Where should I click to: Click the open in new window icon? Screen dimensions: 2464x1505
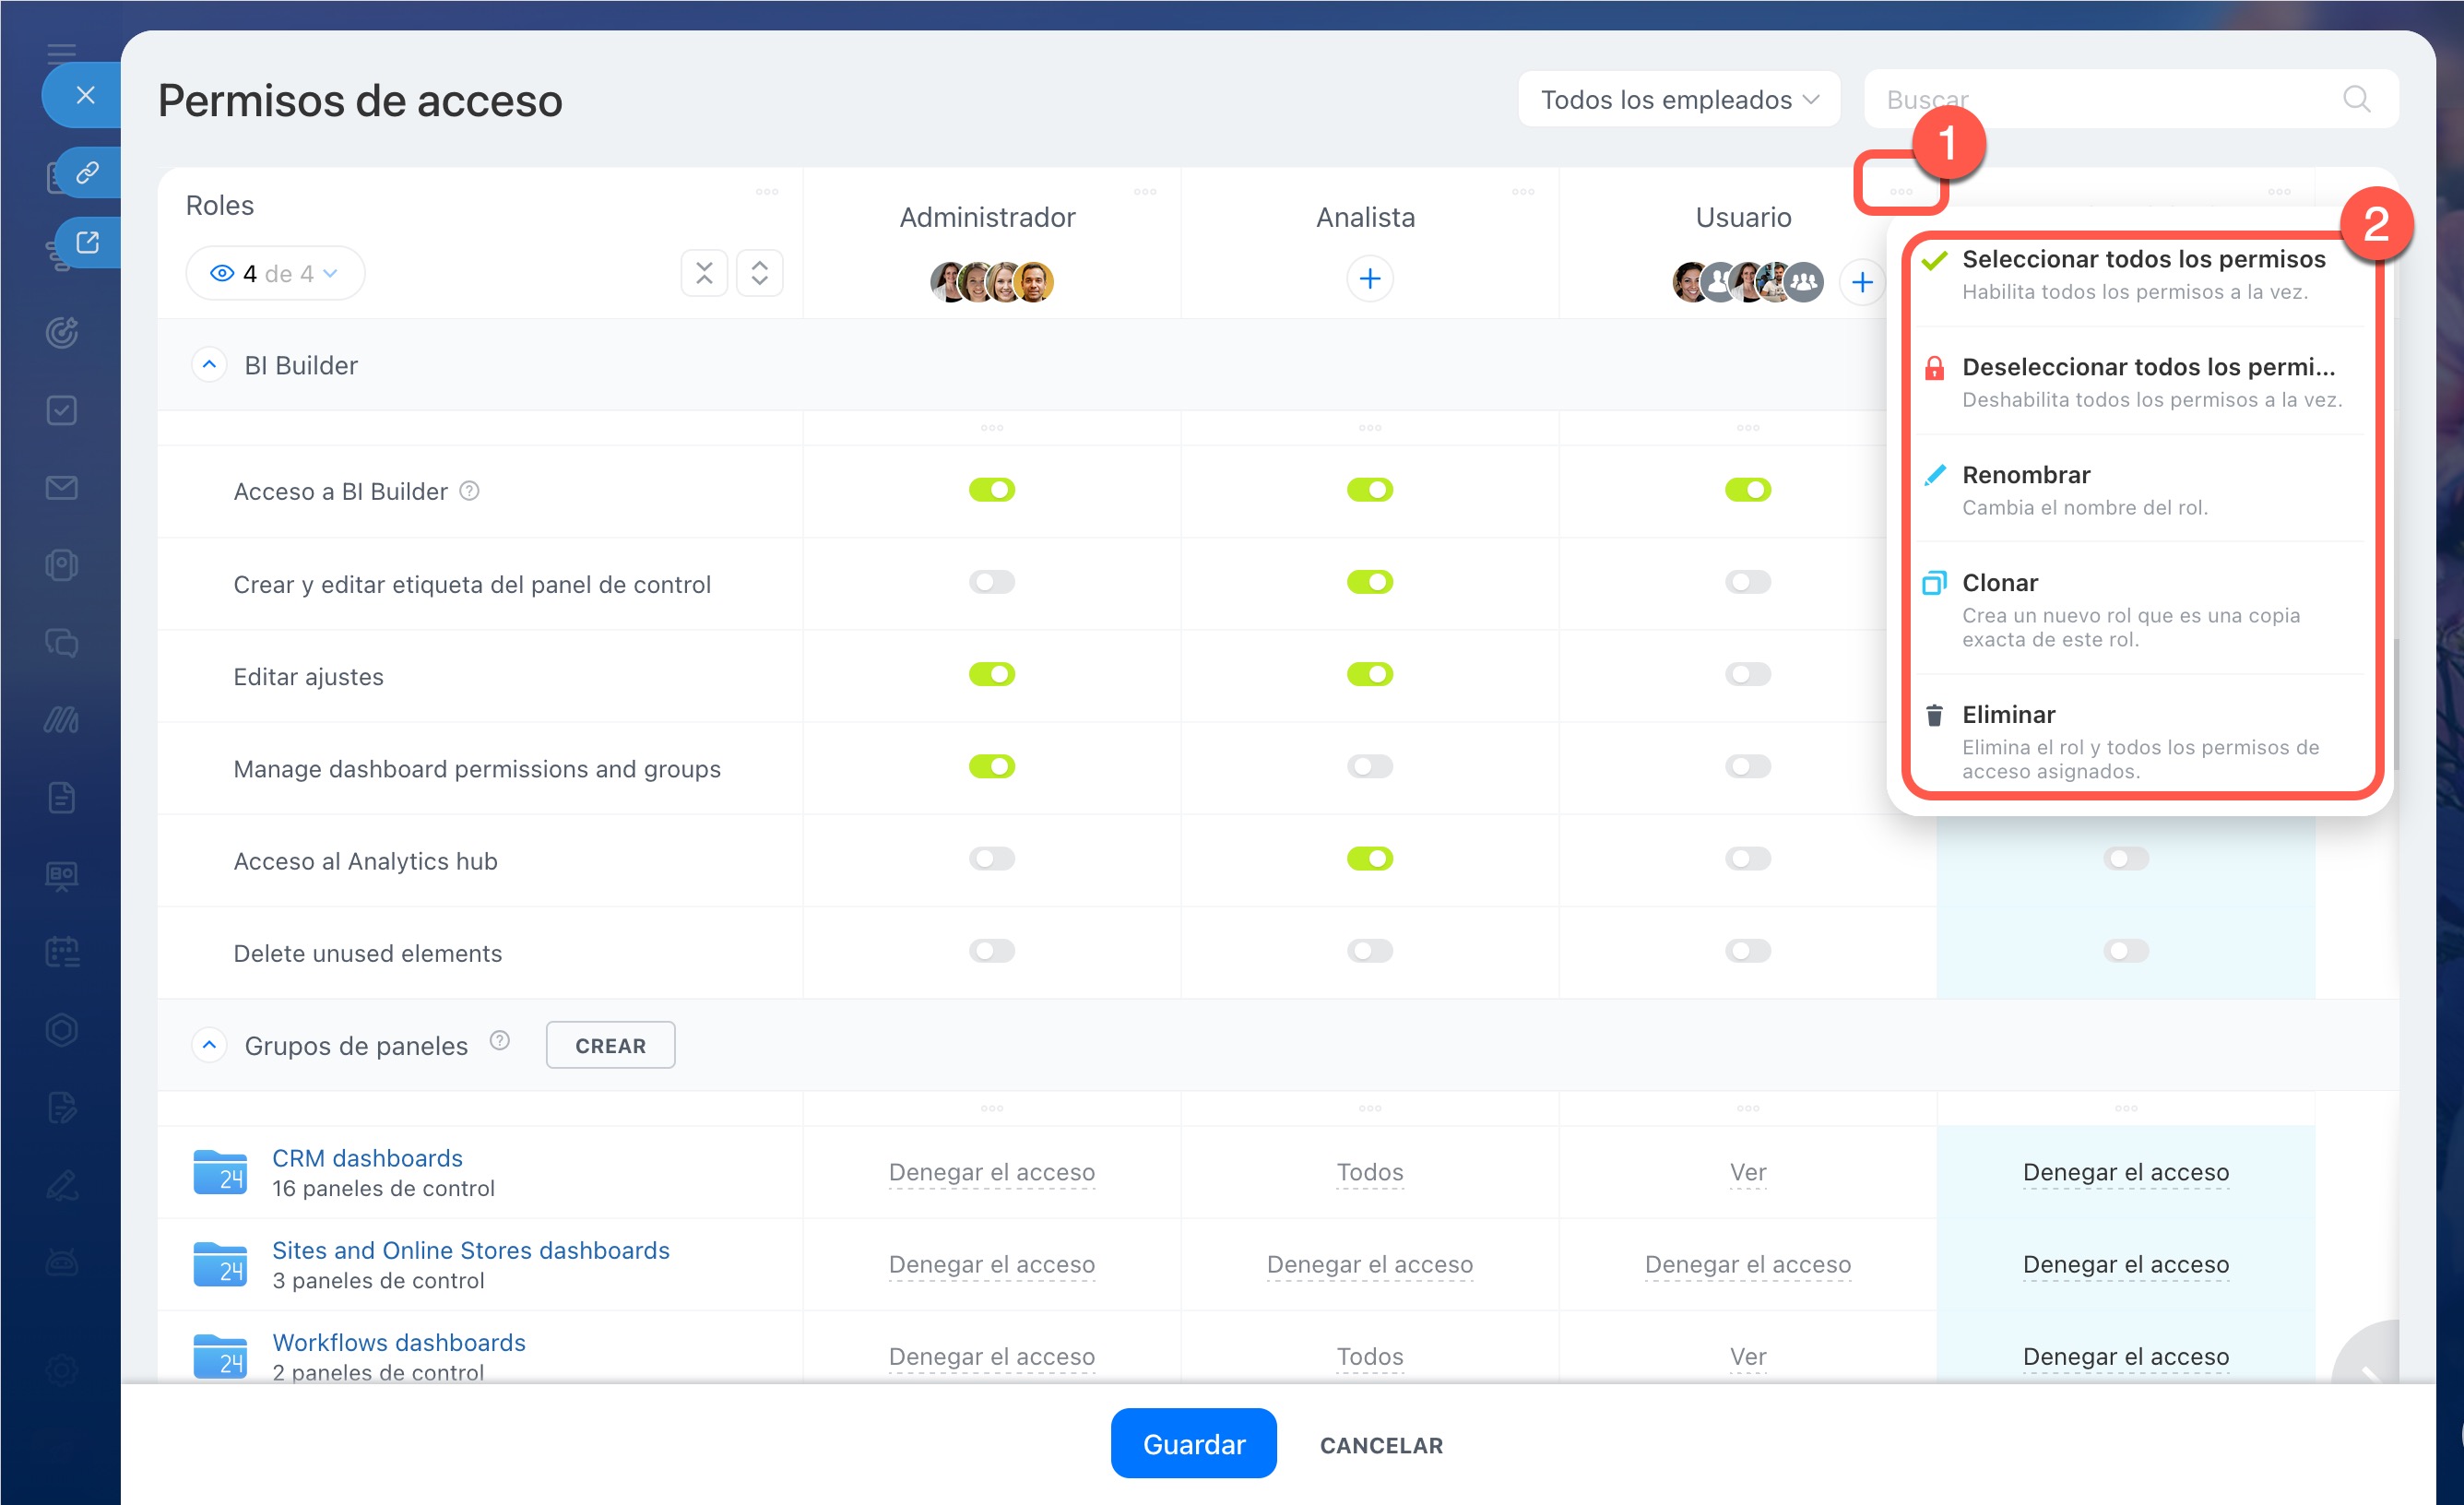(x=88, y=242)
